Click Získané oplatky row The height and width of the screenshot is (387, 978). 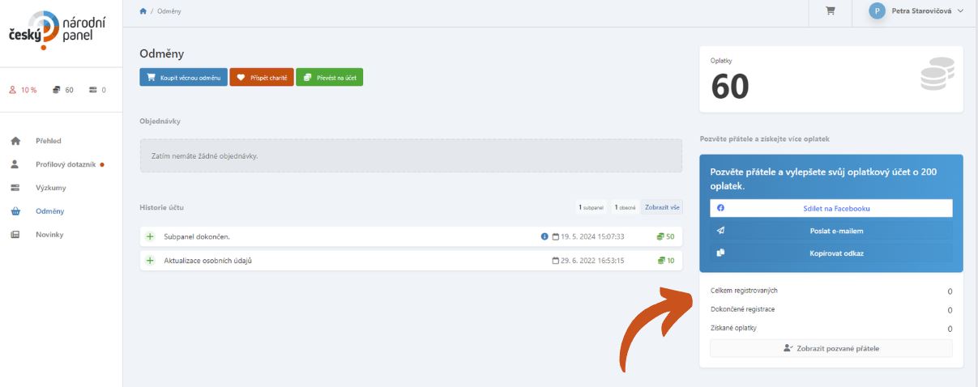point(831,328)
